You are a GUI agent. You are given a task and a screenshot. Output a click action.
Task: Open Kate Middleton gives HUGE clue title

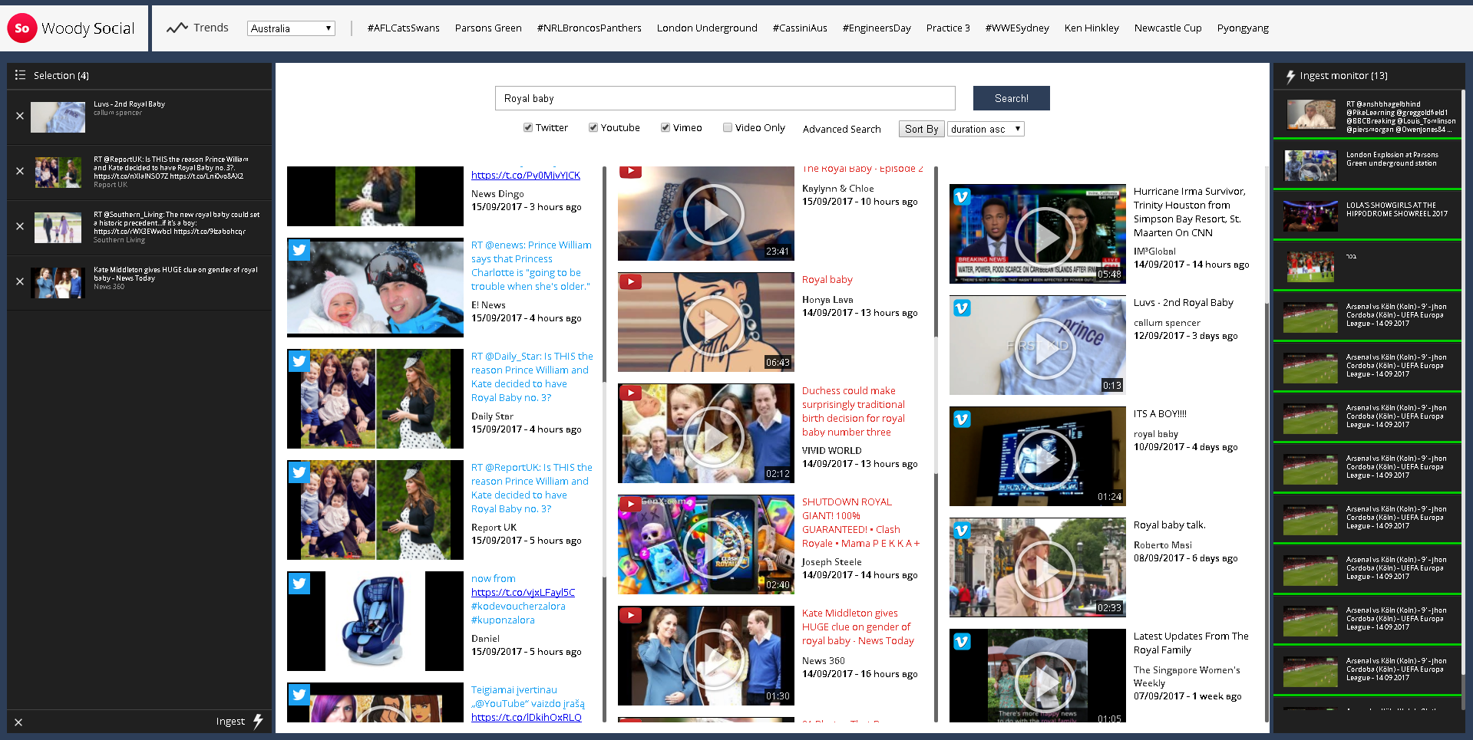coord(857,627)
